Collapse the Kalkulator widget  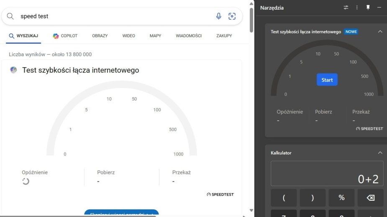380,153
